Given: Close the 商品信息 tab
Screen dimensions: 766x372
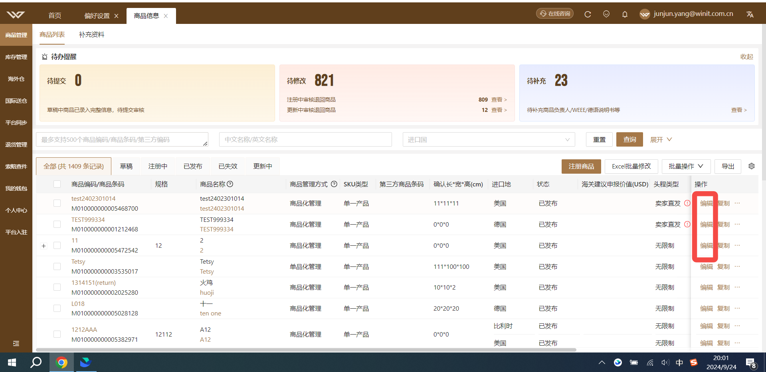Looking at the screenshot, I should (x=166, y=16).
